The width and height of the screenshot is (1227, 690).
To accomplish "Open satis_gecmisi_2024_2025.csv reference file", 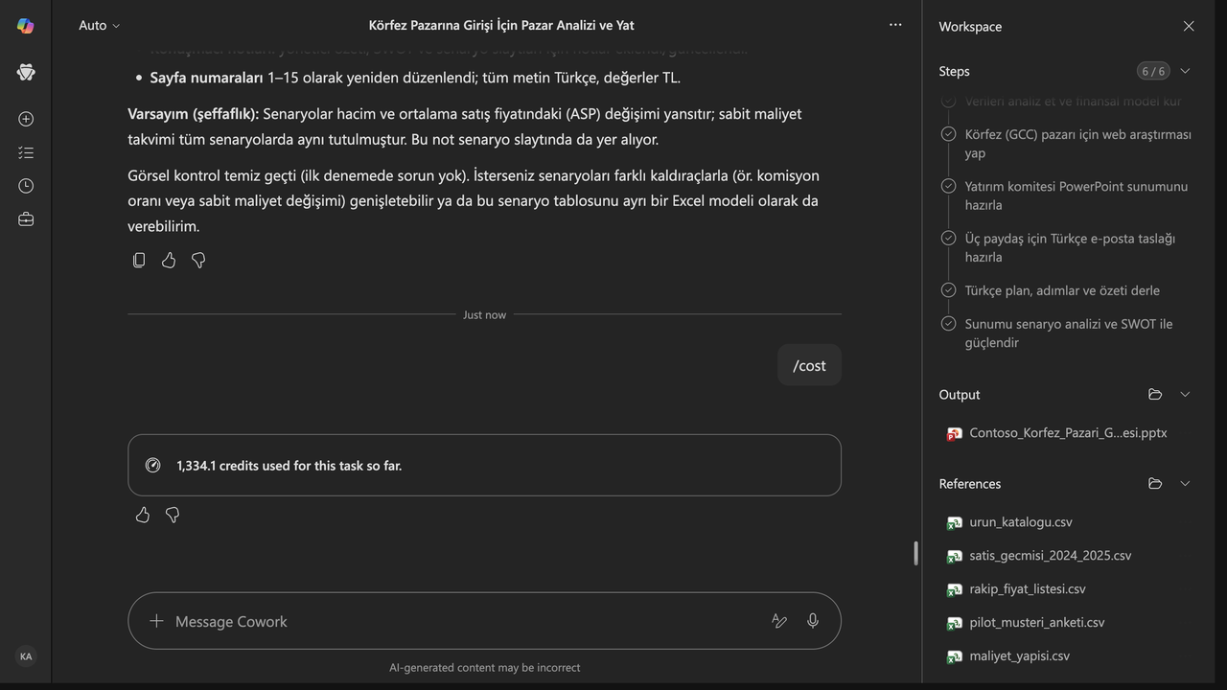I will pos(1039,556).
